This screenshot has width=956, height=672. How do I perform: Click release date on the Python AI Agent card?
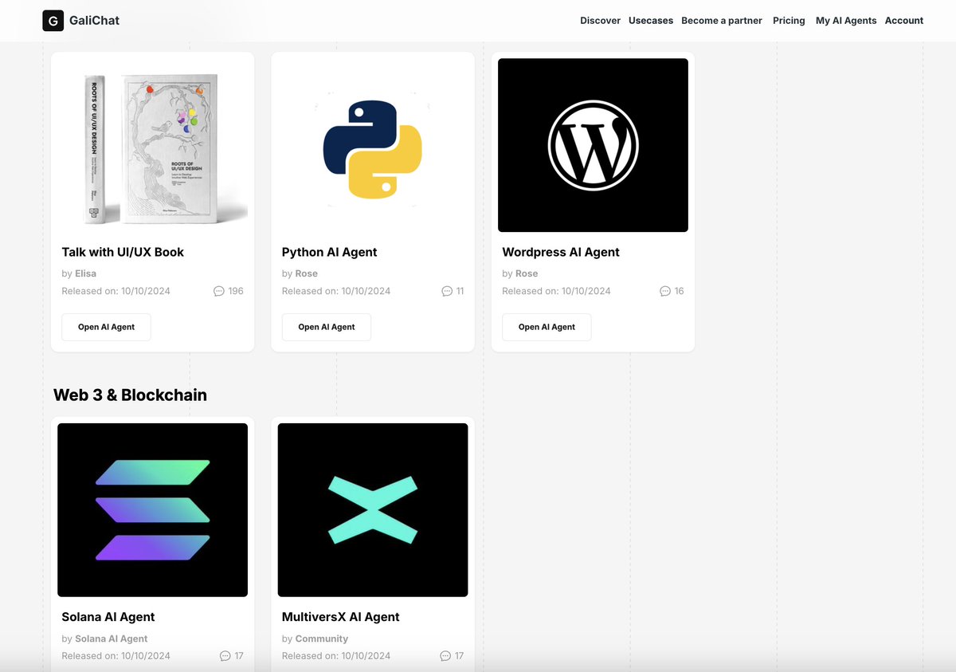[336, 291]
